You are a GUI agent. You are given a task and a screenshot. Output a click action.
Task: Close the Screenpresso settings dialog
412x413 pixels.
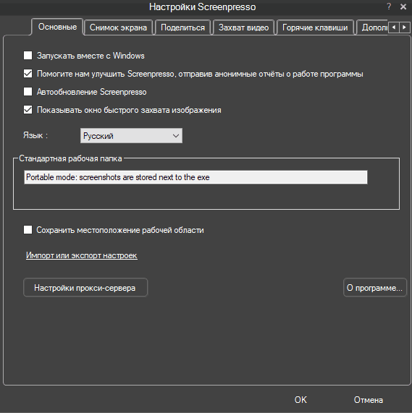coord(403,7)
